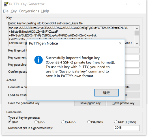Select the RSA key type
Viewport: 148px width, 137px height.
click(x=13, y=122)
